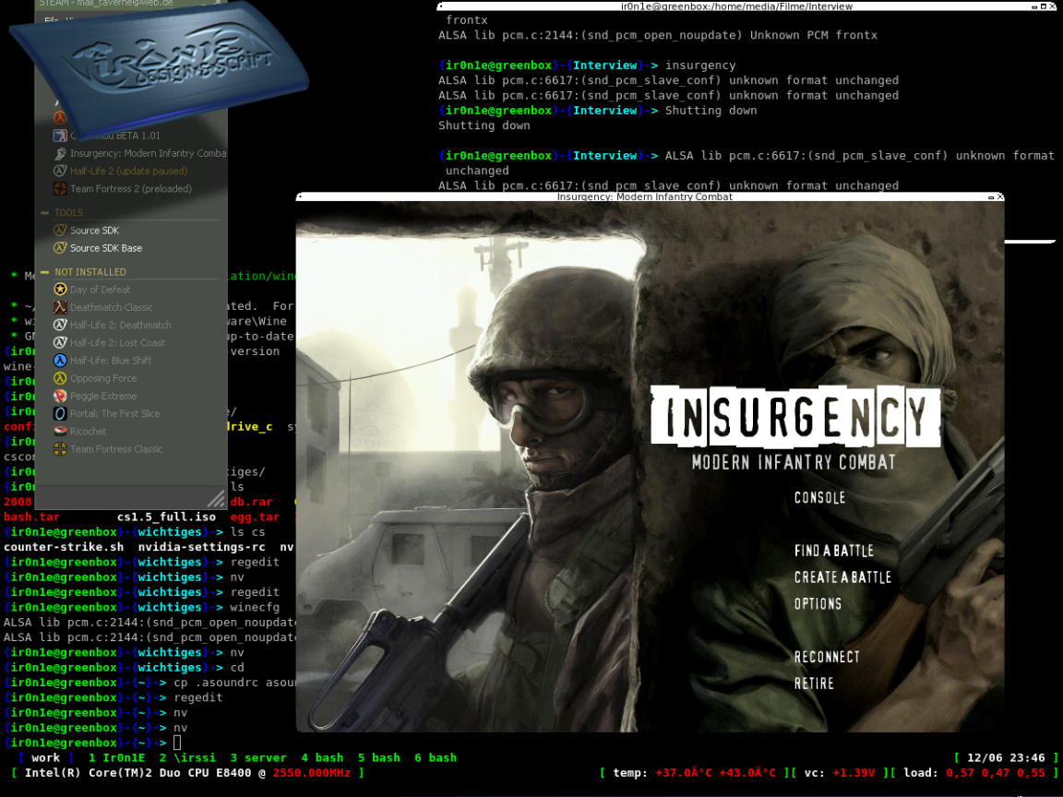Click 'Intel(R) Core(TM)2 Duo CPU E8400' text
Image resolution: width=1063 pixels, height=797 pixels.
(x=137, y=773)
